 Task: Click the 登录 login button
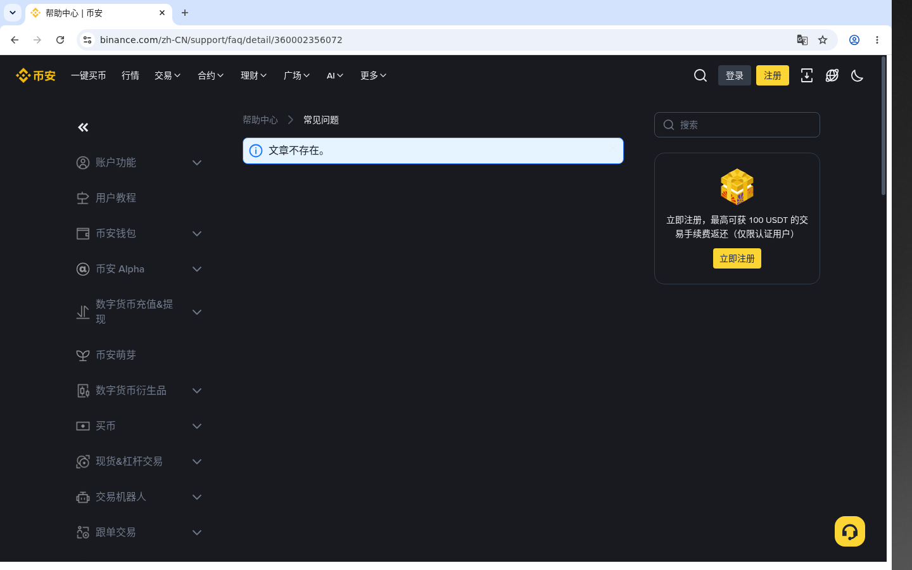735,75
